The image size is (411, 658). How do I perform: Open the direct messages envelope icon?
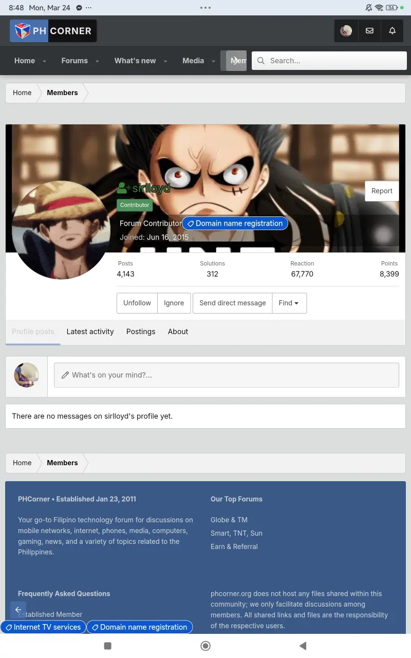coord(369,31)
